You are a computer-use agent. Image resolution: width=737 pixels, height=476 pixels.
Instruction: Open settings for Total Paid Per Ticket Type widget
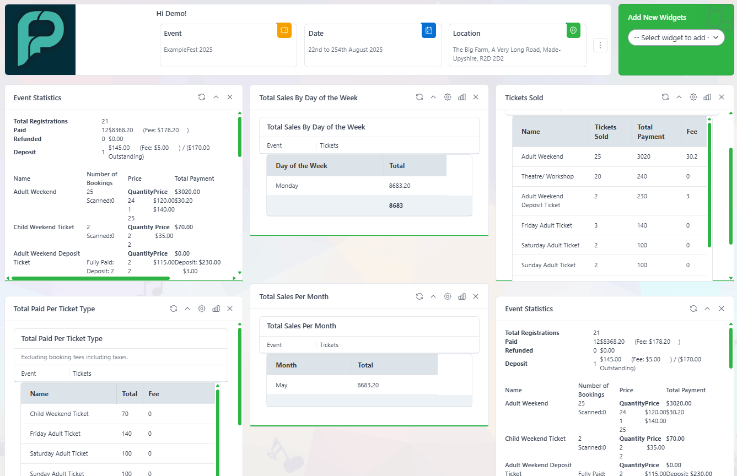pyautogui.click(x=202, y=309)
